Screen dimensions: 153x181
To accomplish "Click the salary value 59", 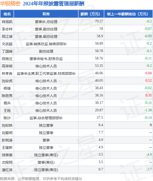I will 101,29.
